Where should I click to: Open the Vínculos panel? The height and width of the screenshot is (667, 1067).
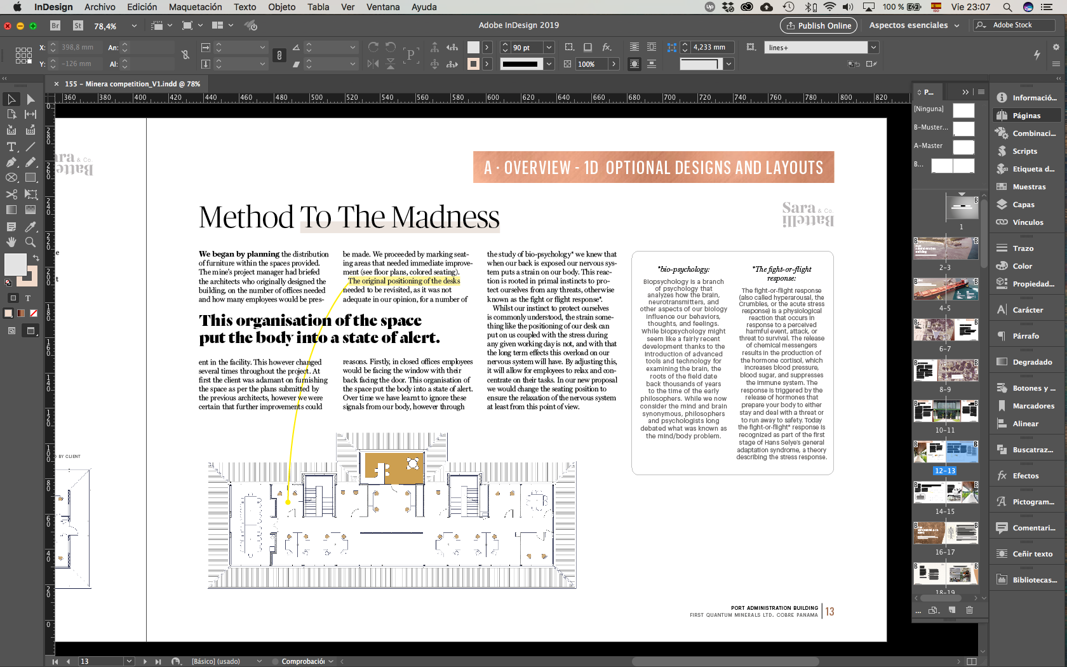click(1026, 222)
